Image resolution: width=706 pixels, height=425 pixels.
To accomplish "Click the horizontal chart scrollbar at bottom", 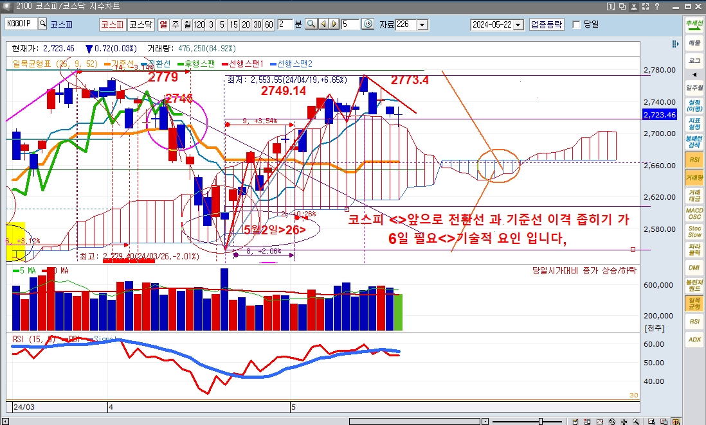I will point(414,421).
